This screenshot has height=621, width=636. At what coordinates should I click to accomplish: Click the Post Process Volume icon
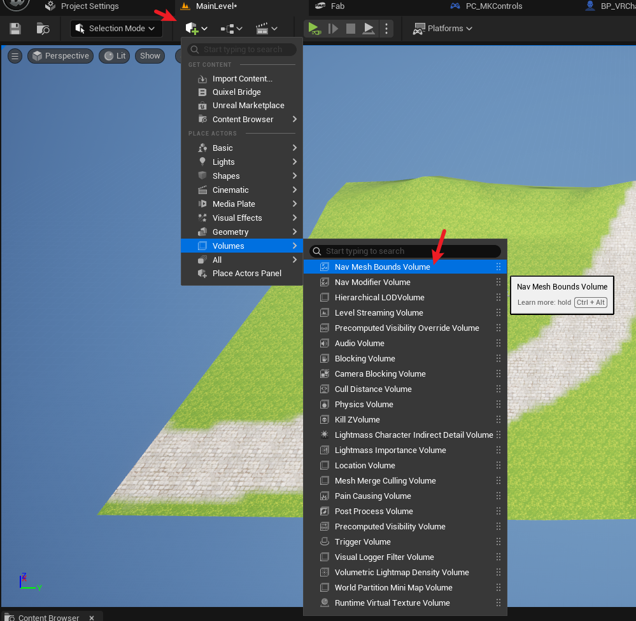[325, 511]
